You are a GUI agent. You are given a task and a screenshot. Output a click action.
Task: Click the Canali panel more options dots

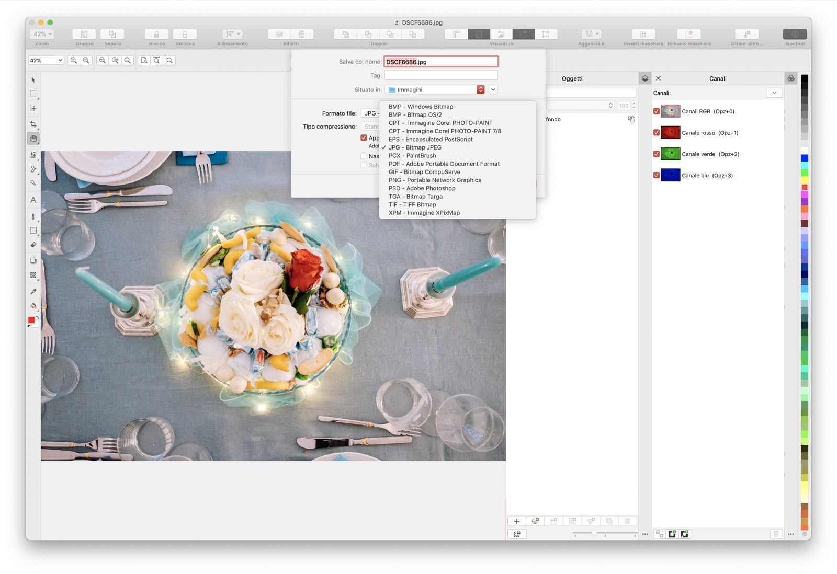791,534
